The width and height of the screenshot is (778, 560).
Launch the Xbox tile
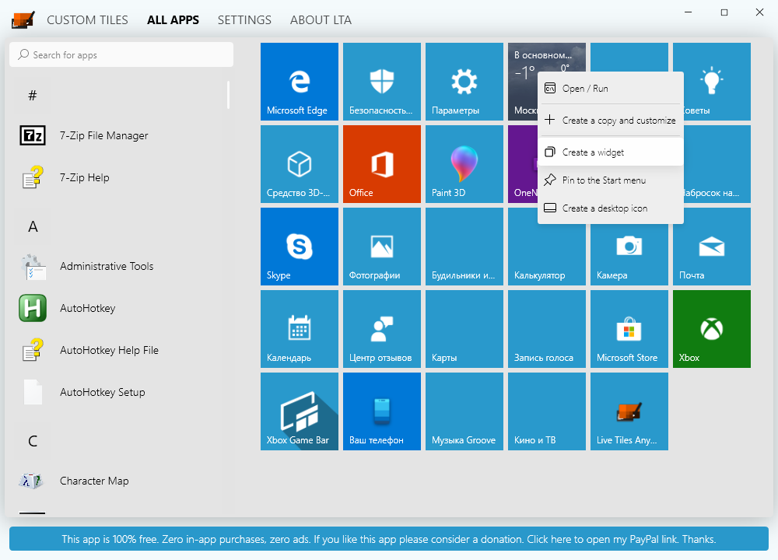coord(712,328)
